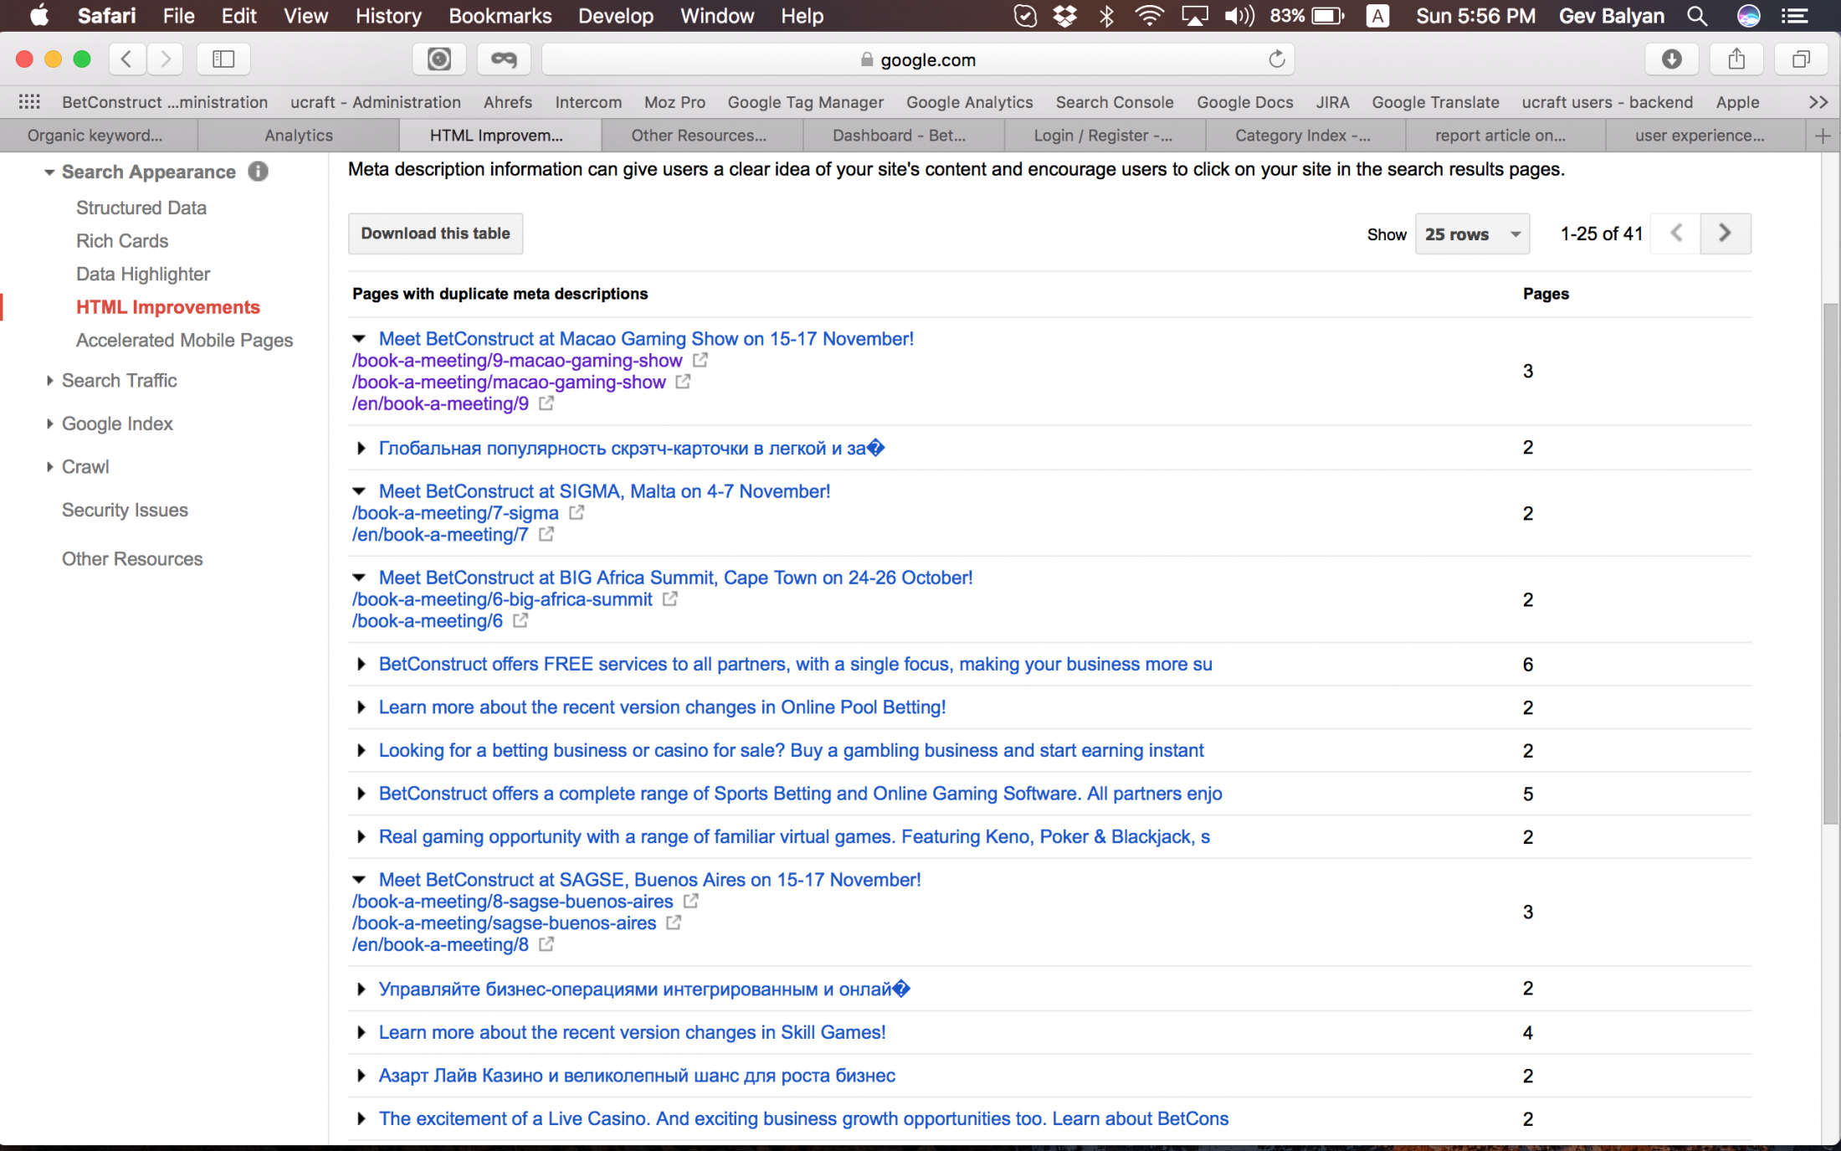
Task: Open Other Resources in sidebar
Action: 132,559
